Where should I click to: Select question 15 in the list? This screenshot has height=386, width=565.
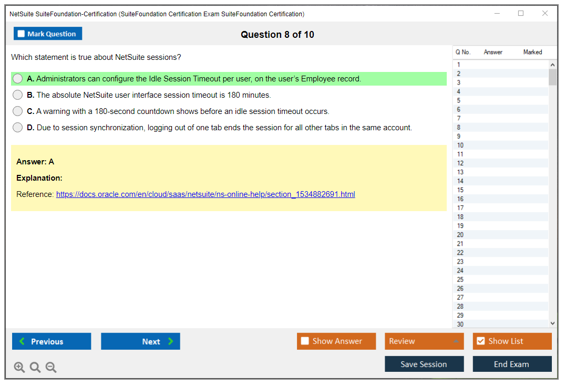tap(500, 190)
